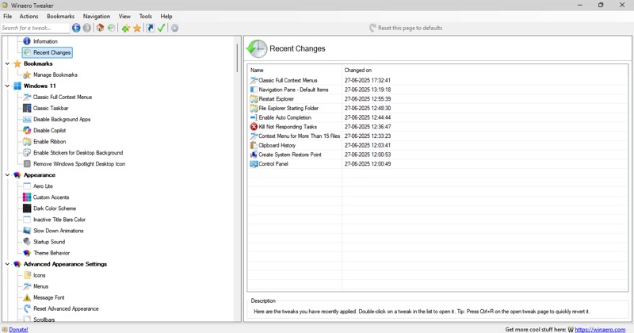Click the Custom Accents colorful icon
The width and height of the screenshot is (634, 333).
click(x=27, y=197)
